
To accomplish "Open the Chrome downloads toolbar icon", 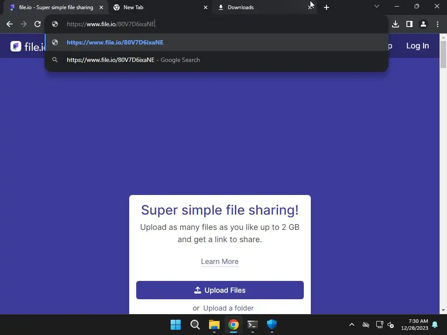I will point(395,24).
